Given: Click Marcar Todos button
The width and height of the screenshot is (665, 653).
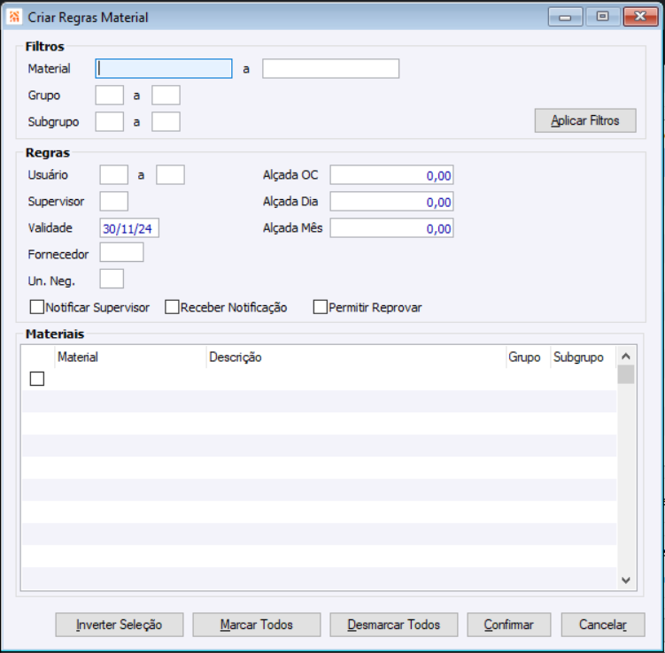Looking at the screenshot, I should pyautogui.click(x=257, y=625).
